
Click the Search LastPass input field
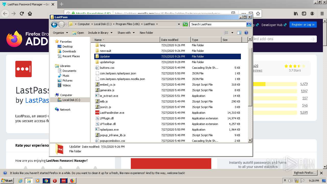[218, 24]
